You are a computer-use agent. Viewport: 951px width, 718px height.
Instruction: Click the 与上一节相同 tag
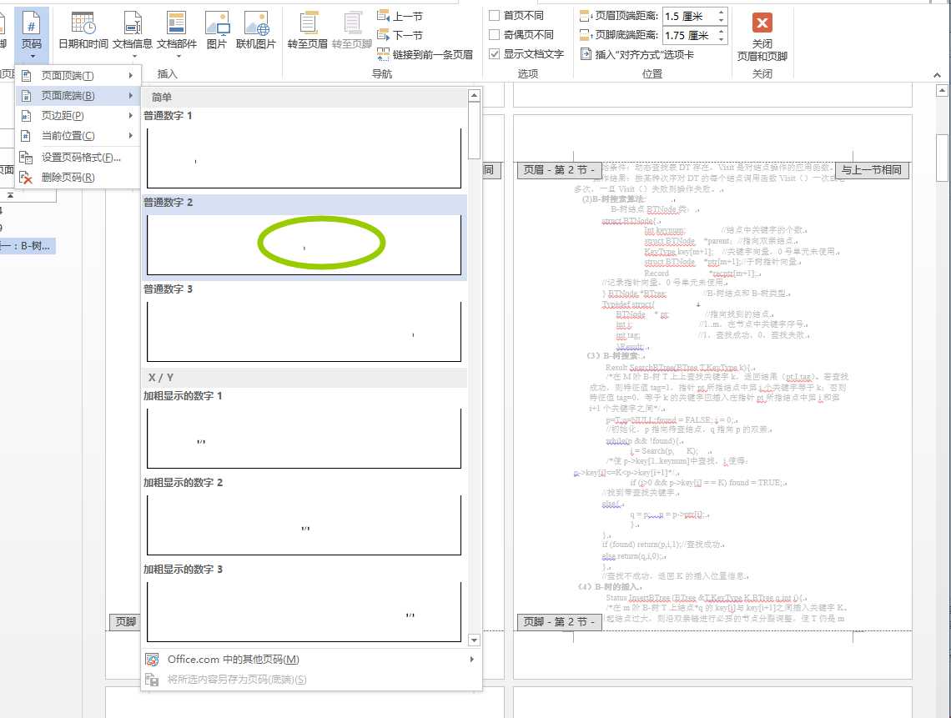(x=872, y=170)
